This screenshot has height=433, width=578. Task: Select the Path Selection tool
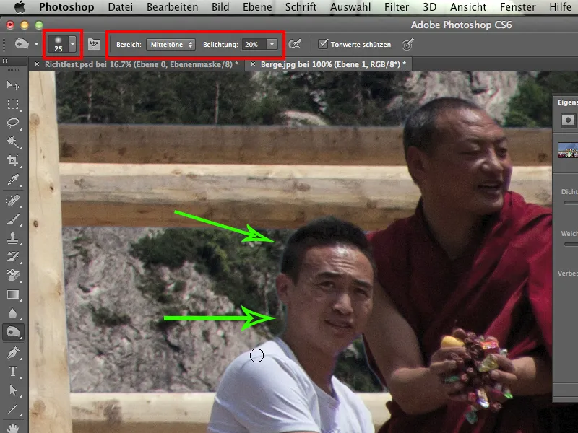point(13,390)
